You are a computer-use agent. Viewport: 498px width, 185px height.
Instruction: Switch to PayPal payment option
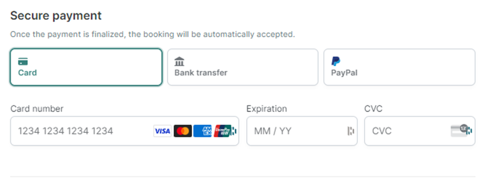(x=399, y=67)
